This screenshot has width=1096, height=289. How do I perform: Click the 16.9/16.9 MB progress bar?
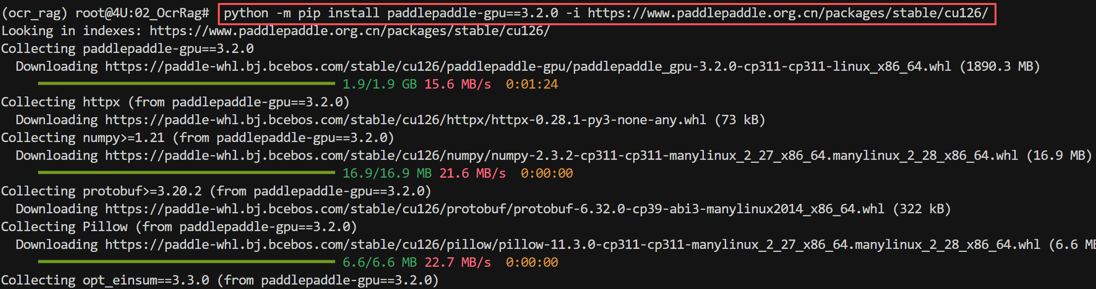(x=187, y=173)
